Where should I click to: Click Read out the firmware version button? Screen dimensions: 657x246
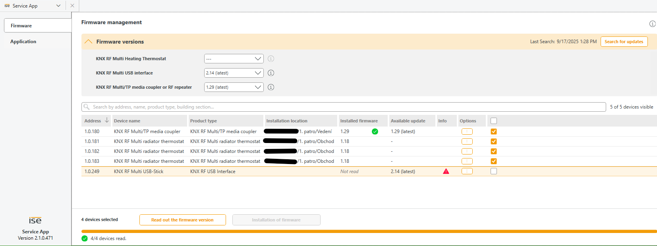tap(182, 220)
